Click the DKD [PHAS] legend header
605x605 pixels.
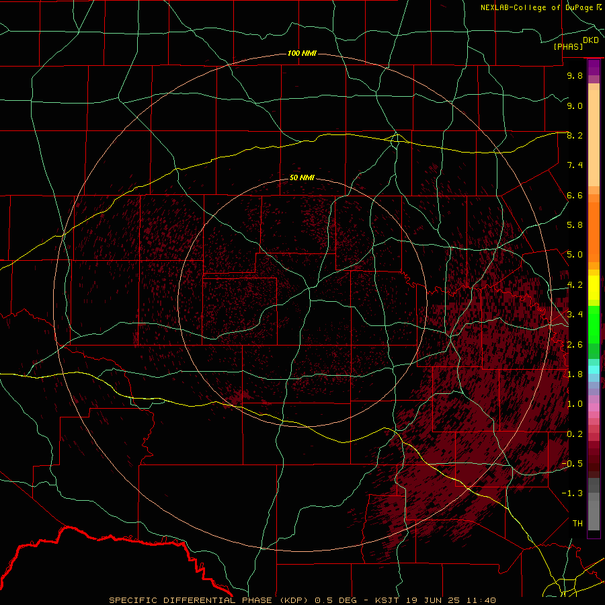click(x=575, y=43)
